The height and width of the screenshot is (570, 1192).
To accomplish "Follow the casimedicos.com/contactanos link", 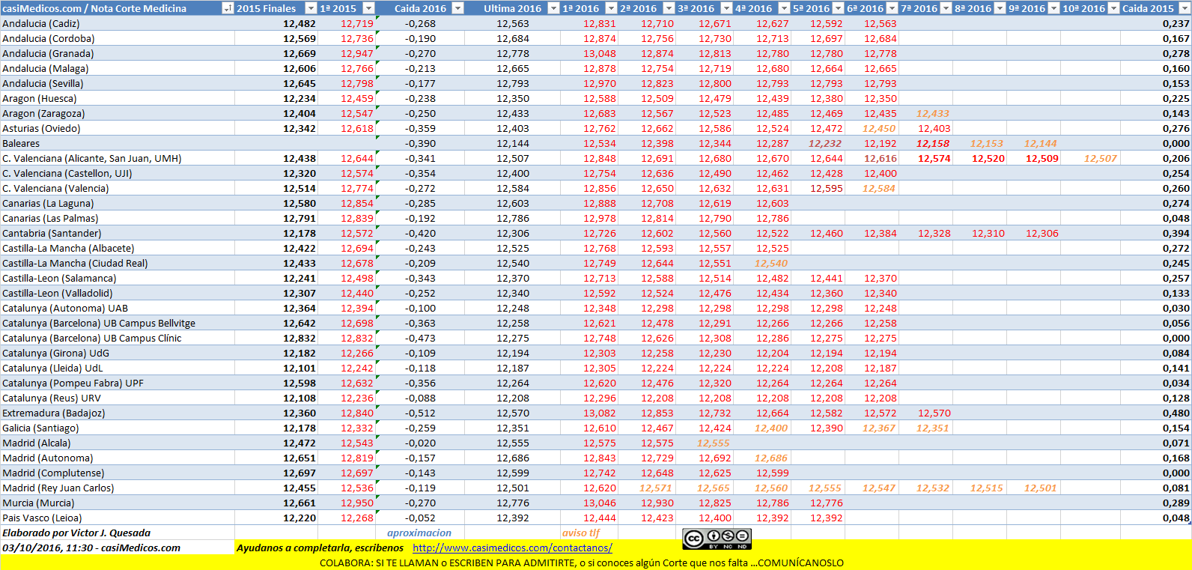I will click(512, 548).
